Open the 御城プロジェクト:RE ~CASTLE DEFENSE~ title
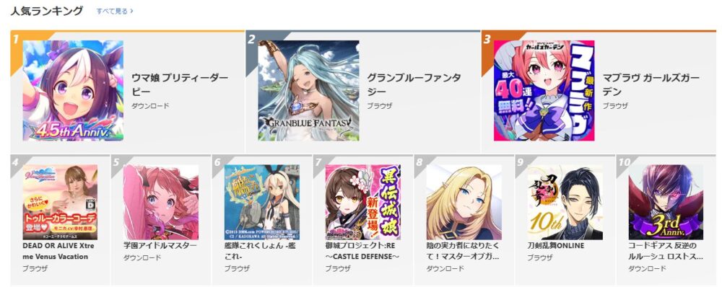 point(362,251)
